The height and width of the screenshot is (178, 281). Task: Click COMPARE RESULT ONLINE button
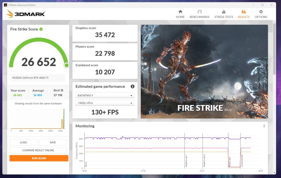tap(38, 150)
